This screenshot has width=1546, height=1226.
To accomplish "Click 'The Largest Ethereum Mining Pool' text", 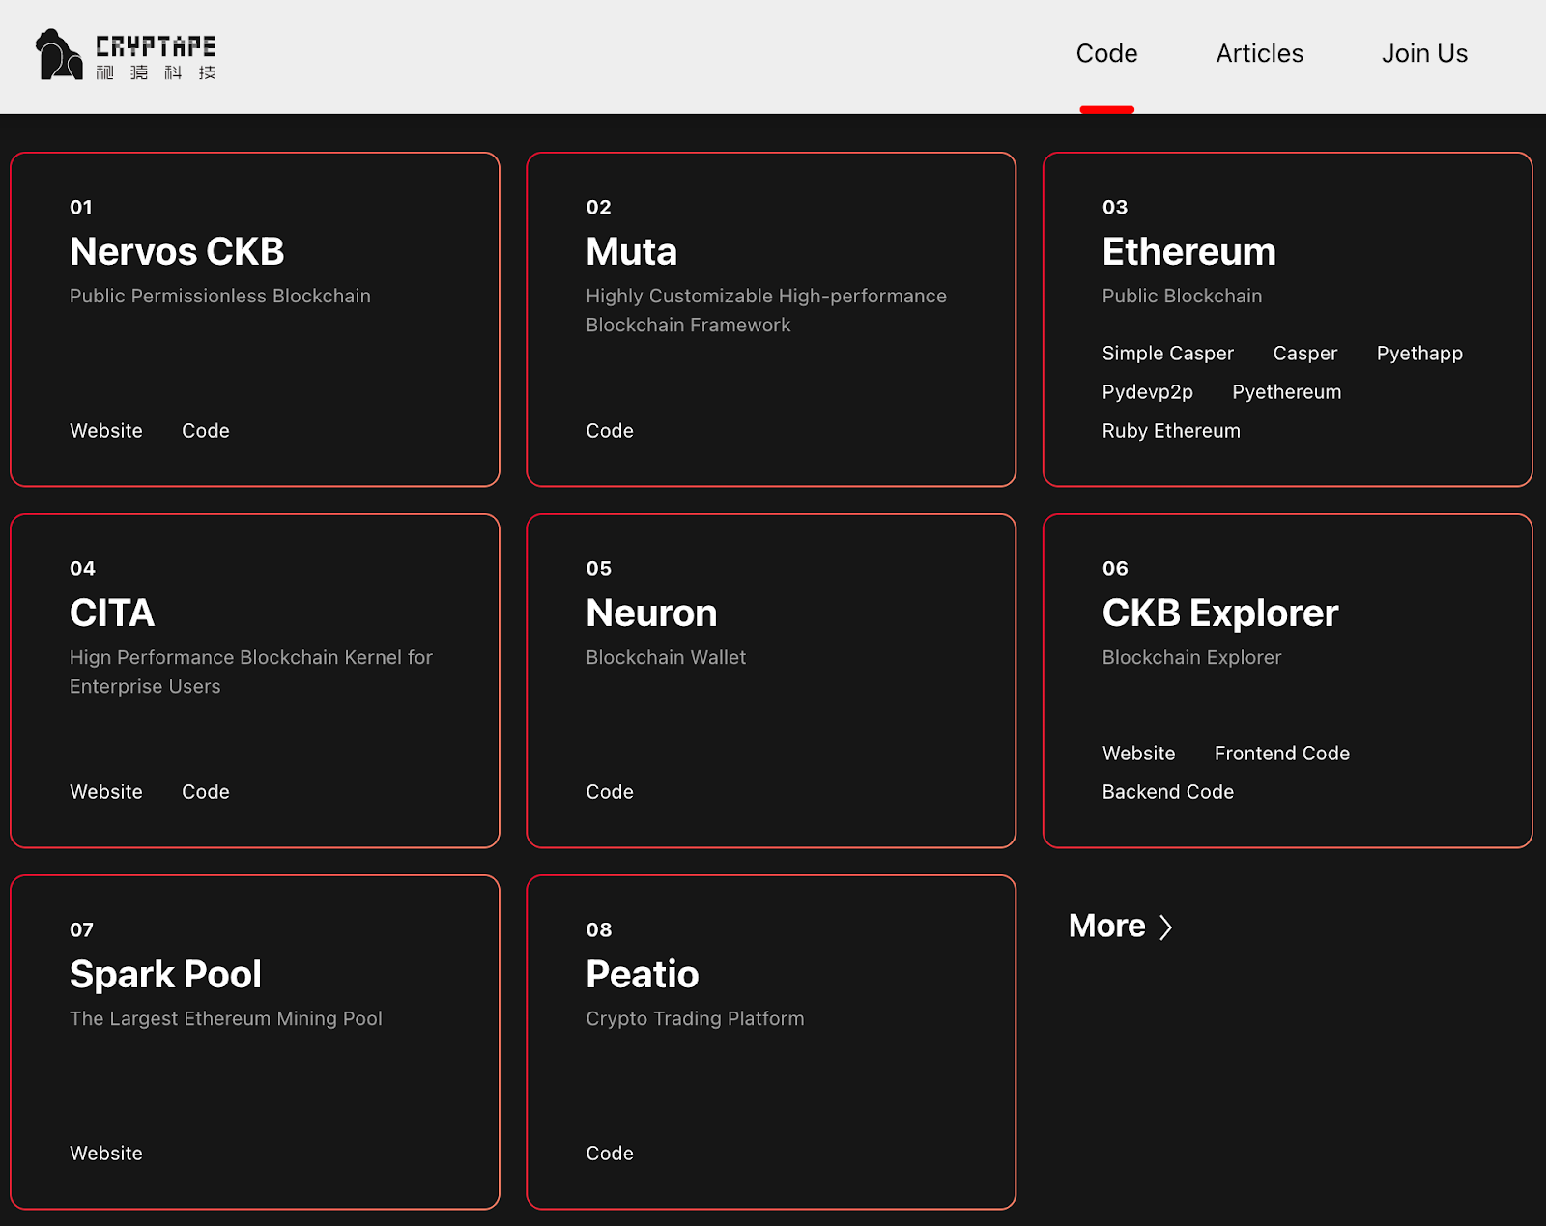I will [226, 1019].
